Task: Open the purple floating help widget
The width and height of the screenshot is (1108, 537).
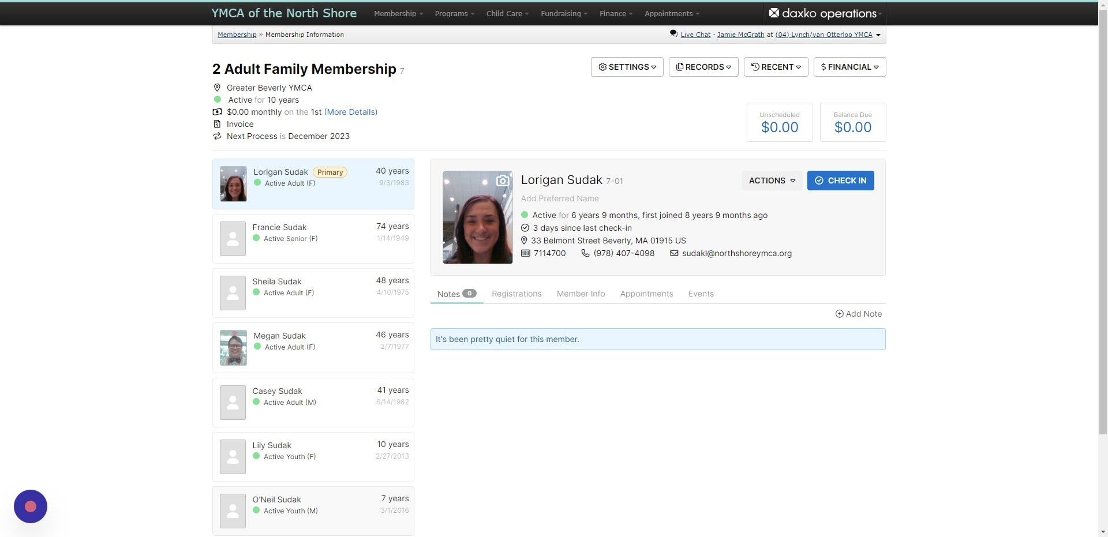Action: click(x=31, y=506)
